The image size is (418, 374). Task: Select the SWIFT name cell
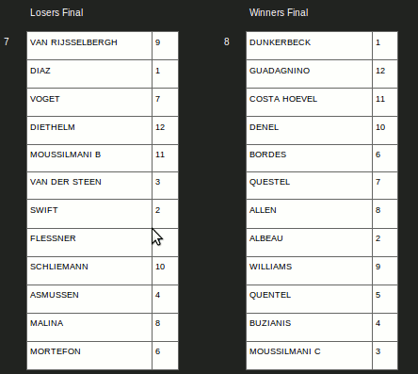[89, 214]
